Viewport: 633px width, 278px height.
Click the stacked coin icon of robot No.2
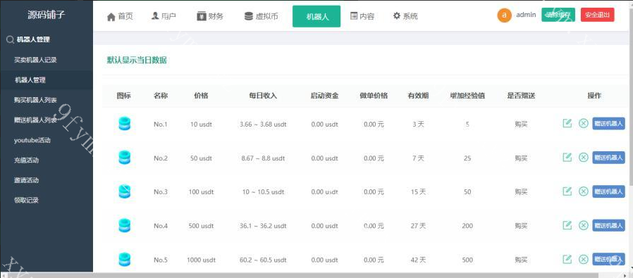tap(124, 158)
